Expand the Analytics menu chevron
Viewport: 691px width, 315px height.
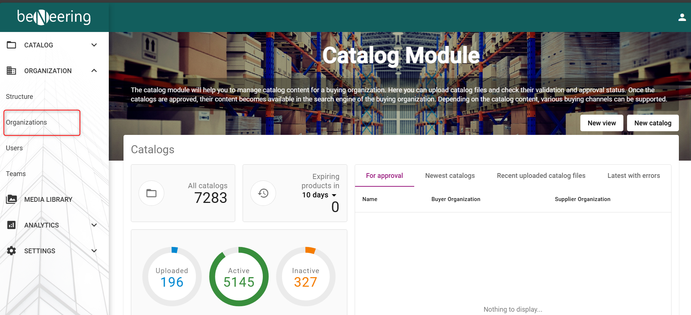click(x=94, y=225)
